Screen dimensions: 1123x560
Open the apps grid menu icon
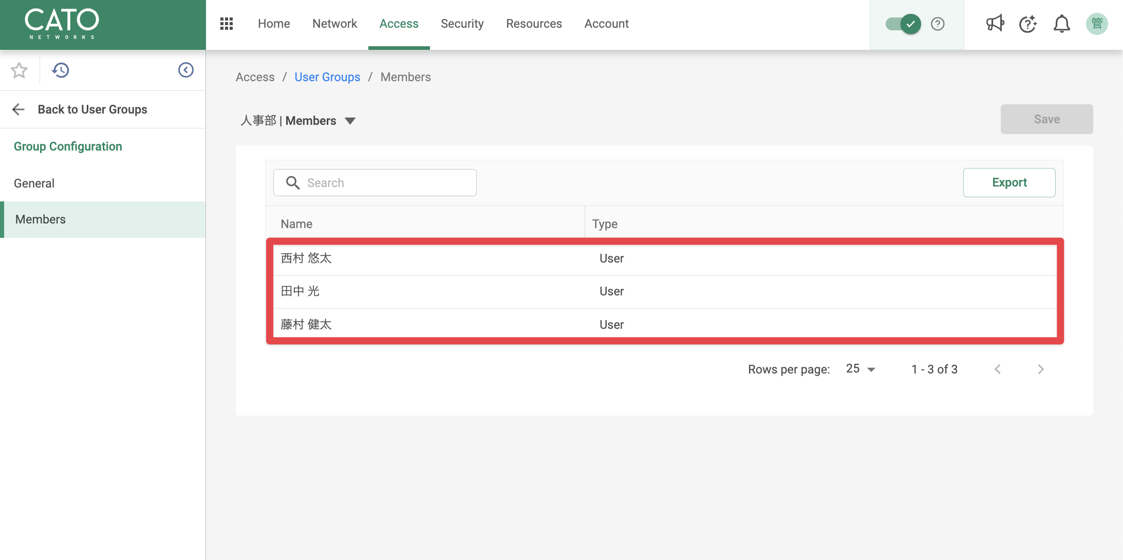click(x=227, y=24)
